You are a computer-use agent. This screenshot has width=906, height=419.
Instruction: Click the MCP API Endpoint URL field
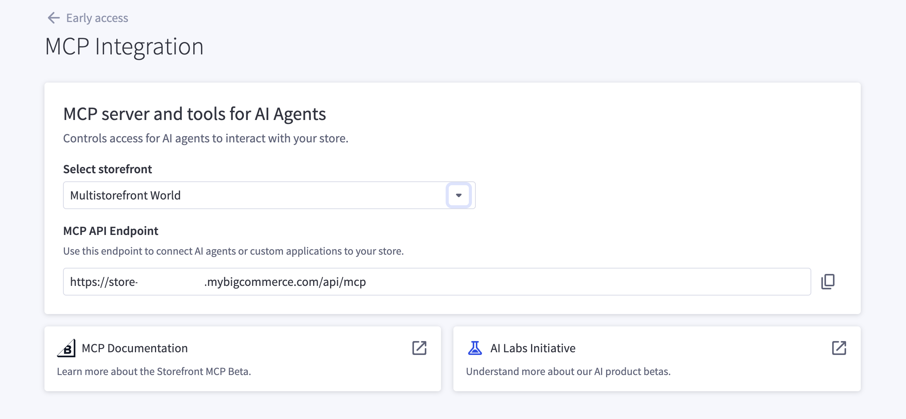437,282
